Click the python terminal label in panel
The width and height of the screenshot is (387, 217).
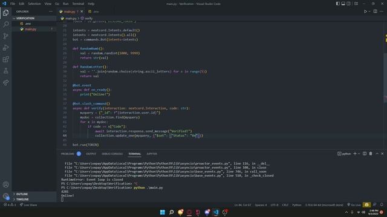[x=344, y=154]
